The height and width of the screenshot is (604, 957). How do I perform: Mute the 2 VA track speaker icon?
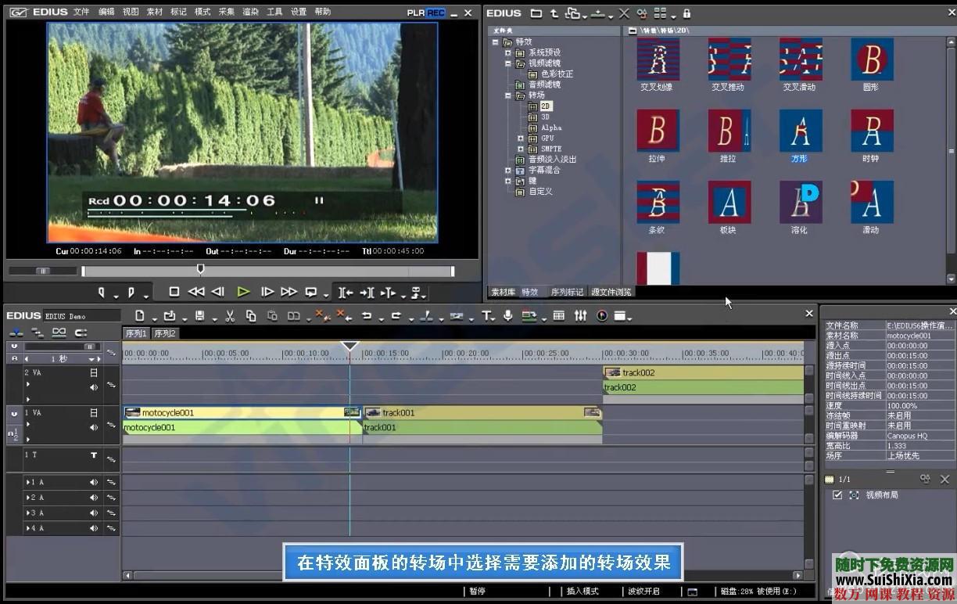pos(94,386)
